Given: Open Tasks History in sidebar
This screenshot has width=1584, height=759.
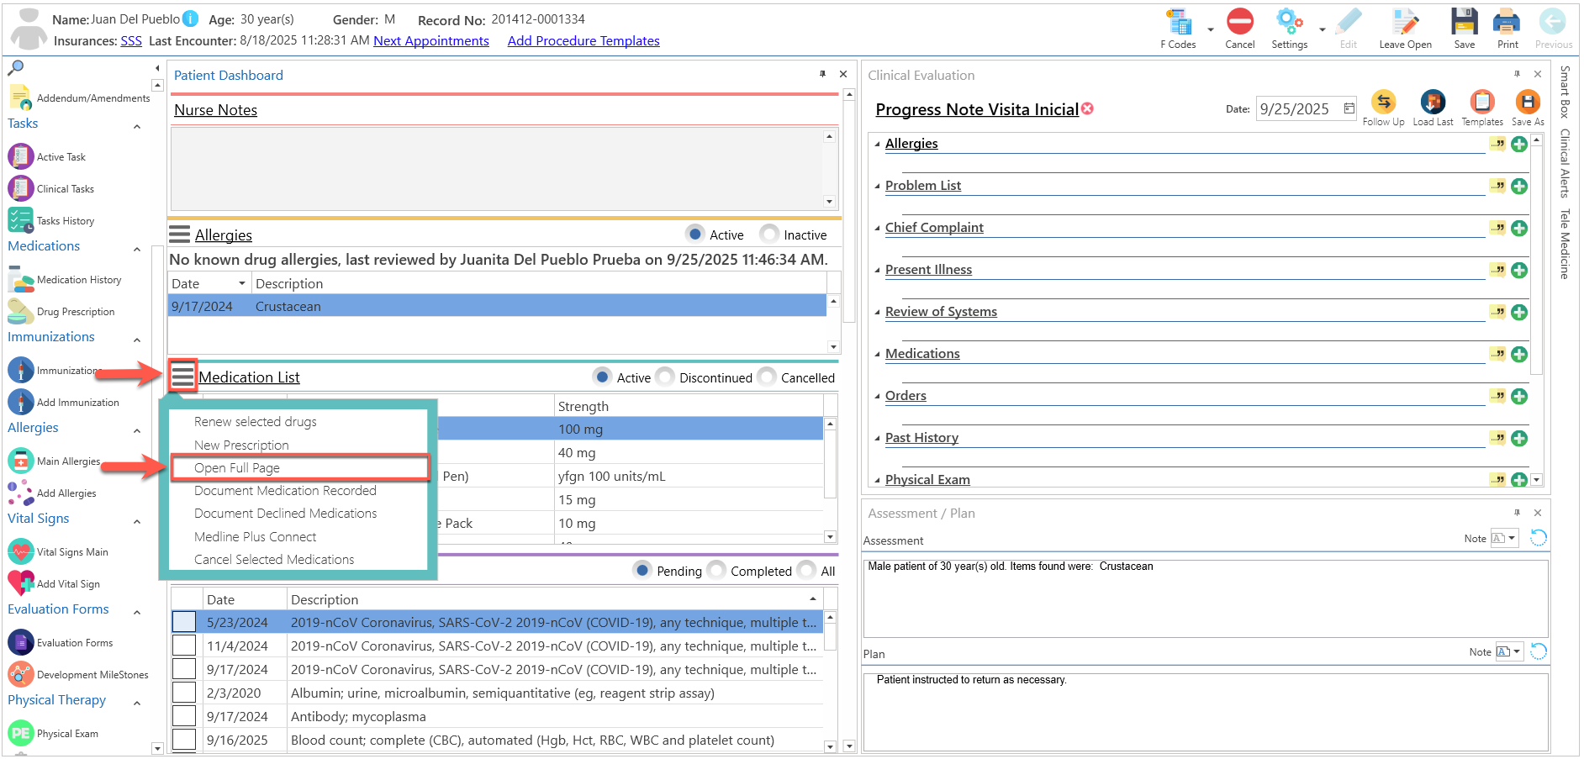Looking at the screenshot, I should pos(51,220).
